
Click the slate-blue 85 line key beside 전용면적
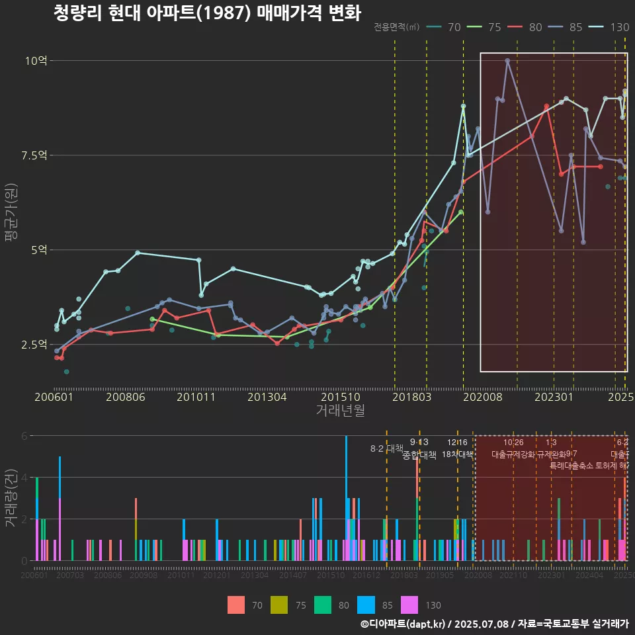pos(556,27)
